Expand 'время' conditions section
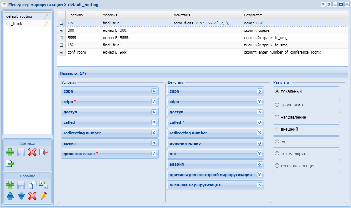Viewport: 351px width, 208px height. pyautogui.click(x=154, y=143)
